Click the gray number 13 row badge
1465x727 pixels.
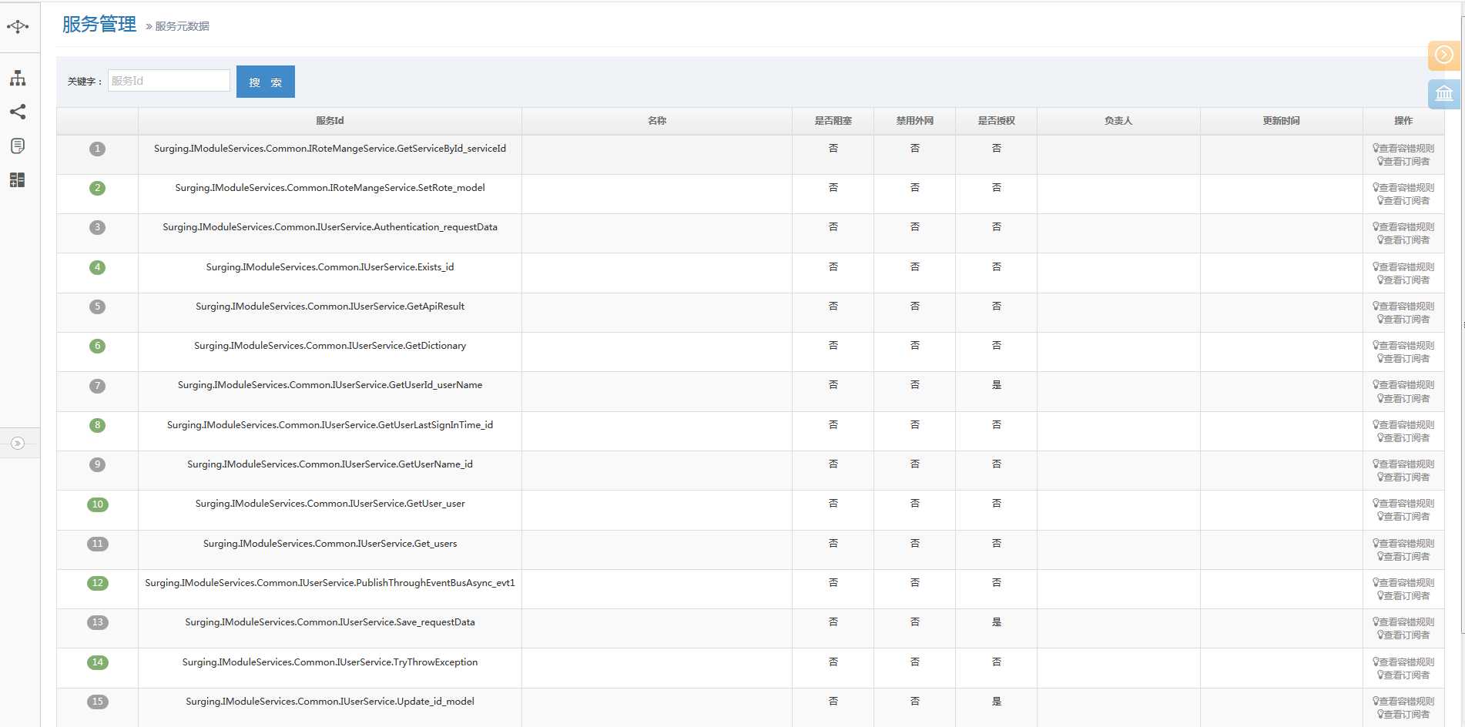pyautogui.click(x=97, y=622)
